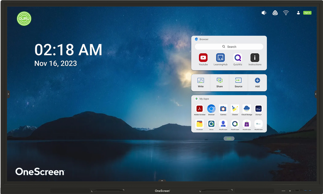Expand the left side panel arrow

(8, 94)
